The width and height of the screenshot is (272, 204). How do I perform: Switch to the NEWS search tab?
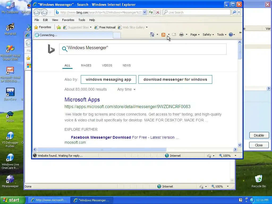(x=127, y=65)
